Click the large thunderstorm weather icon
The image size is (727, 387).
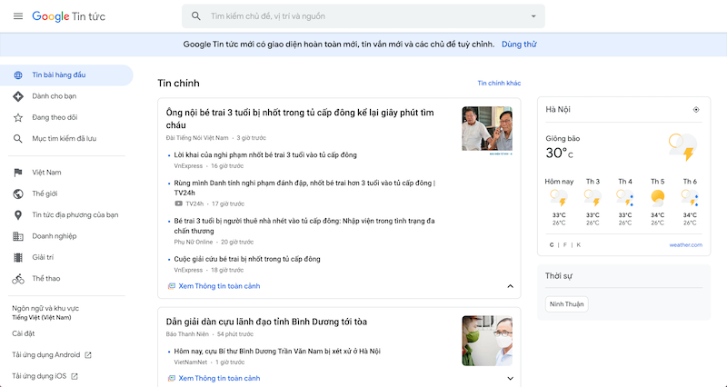683,147
